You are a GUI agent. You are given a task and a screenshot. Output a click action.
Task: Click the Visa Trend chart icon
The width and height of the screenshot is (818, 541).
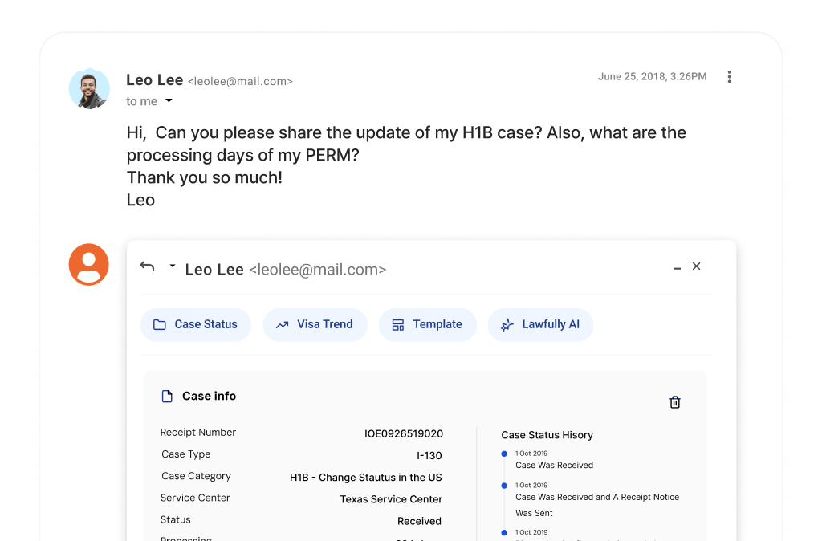click(283, 324)
